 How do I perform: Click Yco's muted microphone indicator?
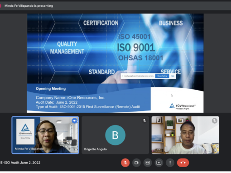[215, 120]
